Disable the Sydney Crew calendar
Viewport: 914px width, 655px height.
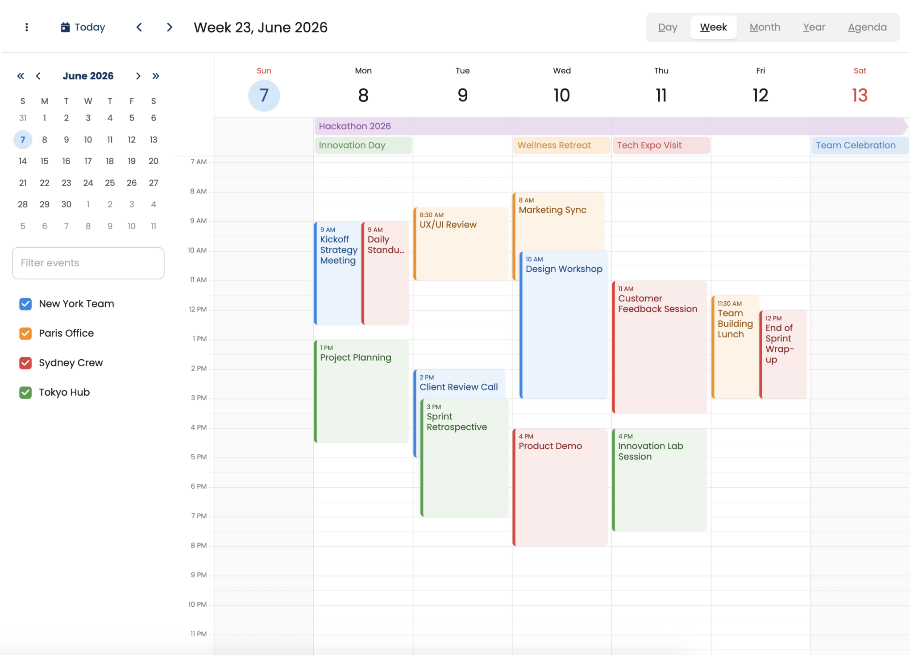coord(25,363)
